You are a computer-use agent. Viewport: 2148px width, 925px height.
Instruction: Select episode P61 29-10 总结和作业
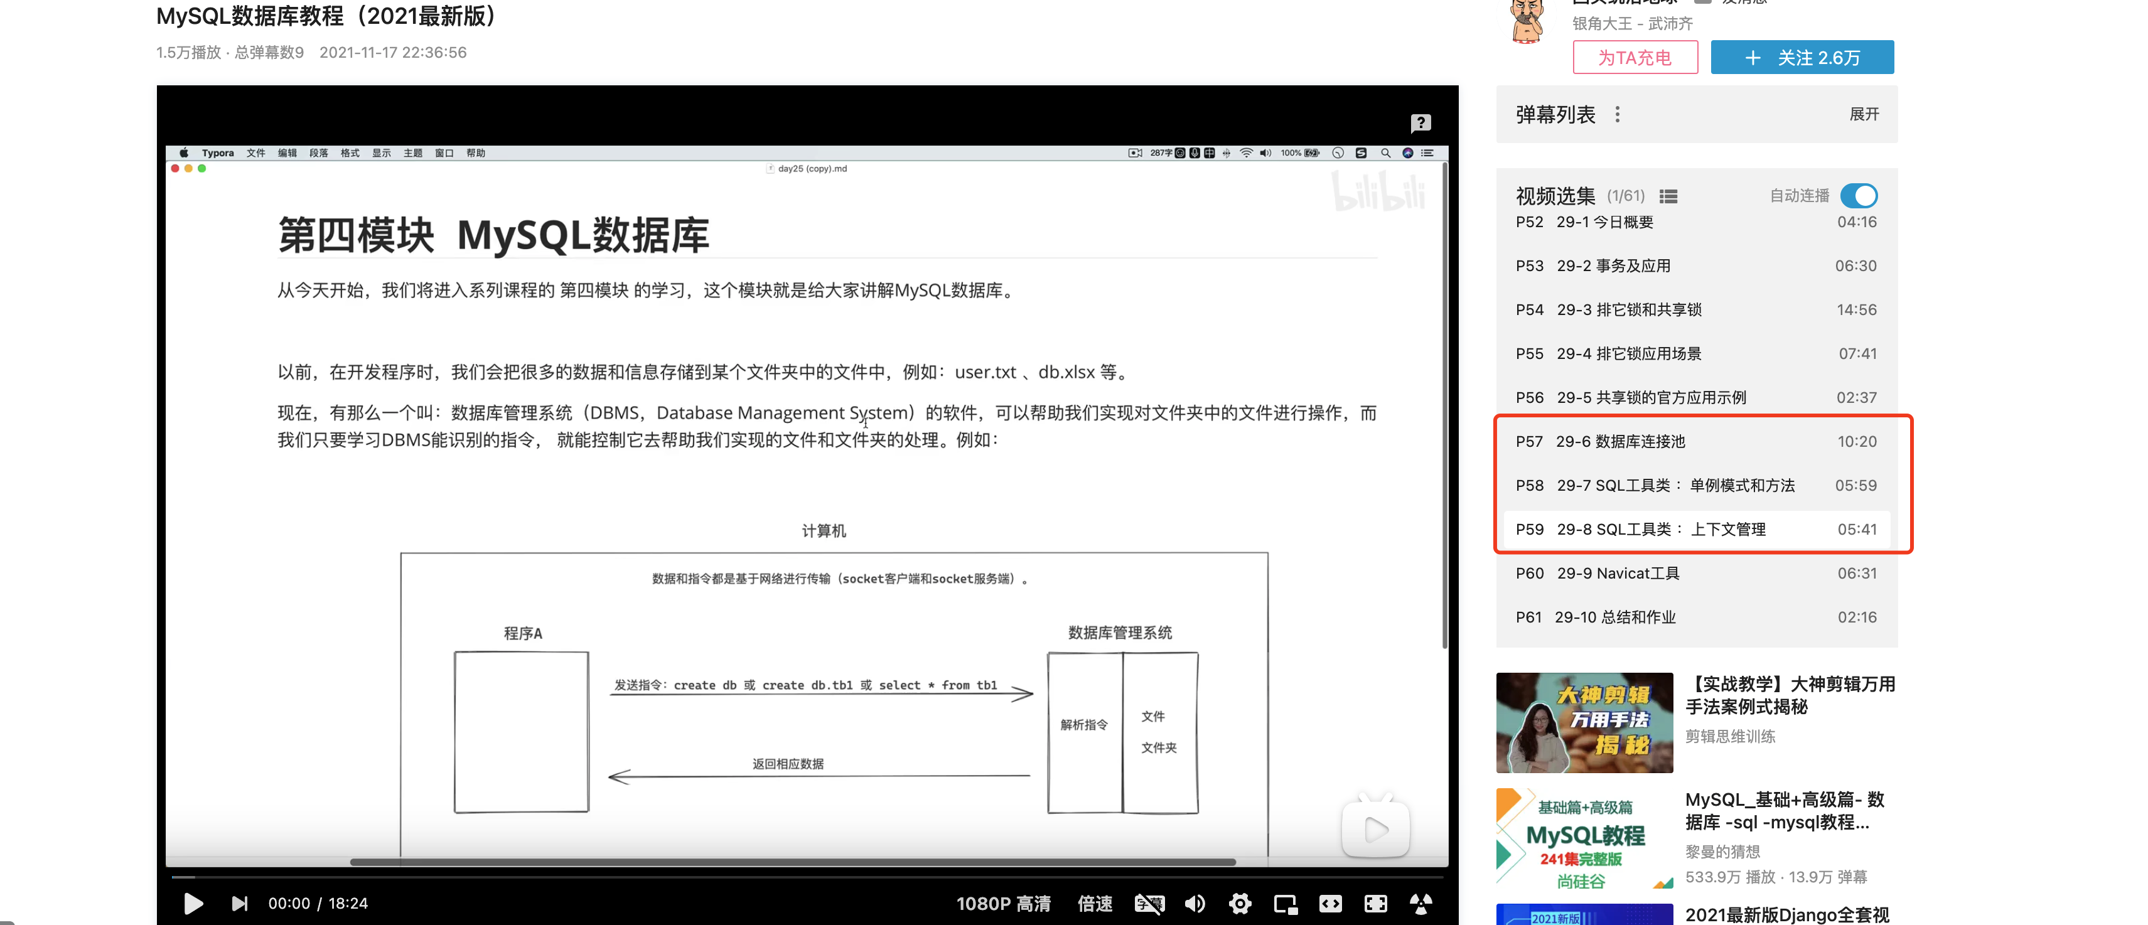[x=1696, y=618]
